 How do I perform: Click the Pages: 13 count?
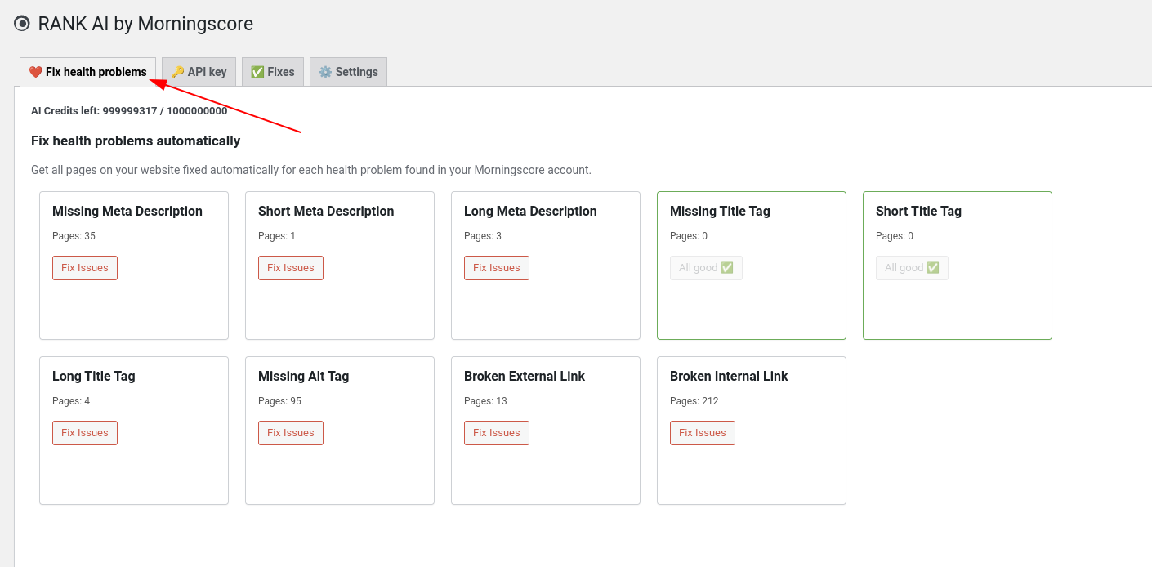coord(485,401)
